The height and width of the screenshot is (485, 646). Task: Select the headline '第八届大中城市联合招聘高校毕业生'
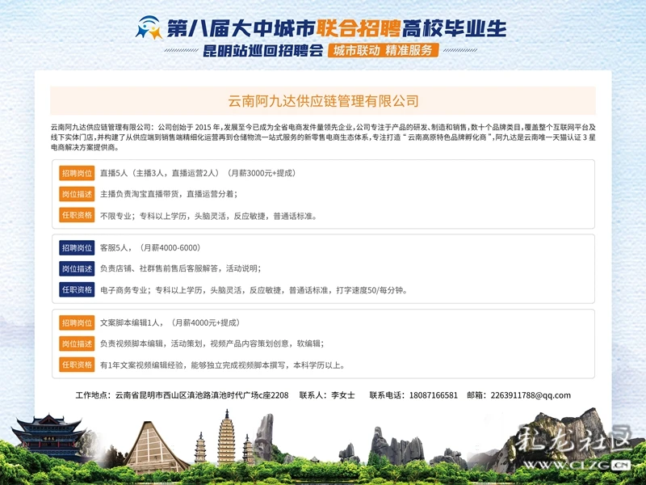click(337, 28)
